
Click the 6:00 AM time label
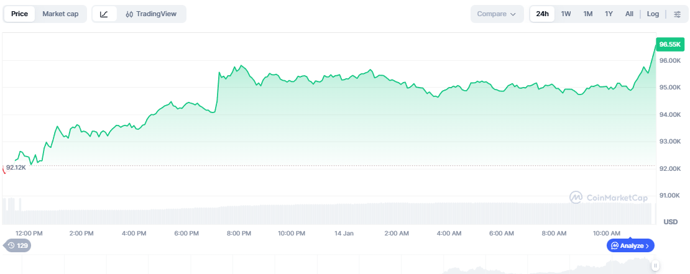click(502, 233)
